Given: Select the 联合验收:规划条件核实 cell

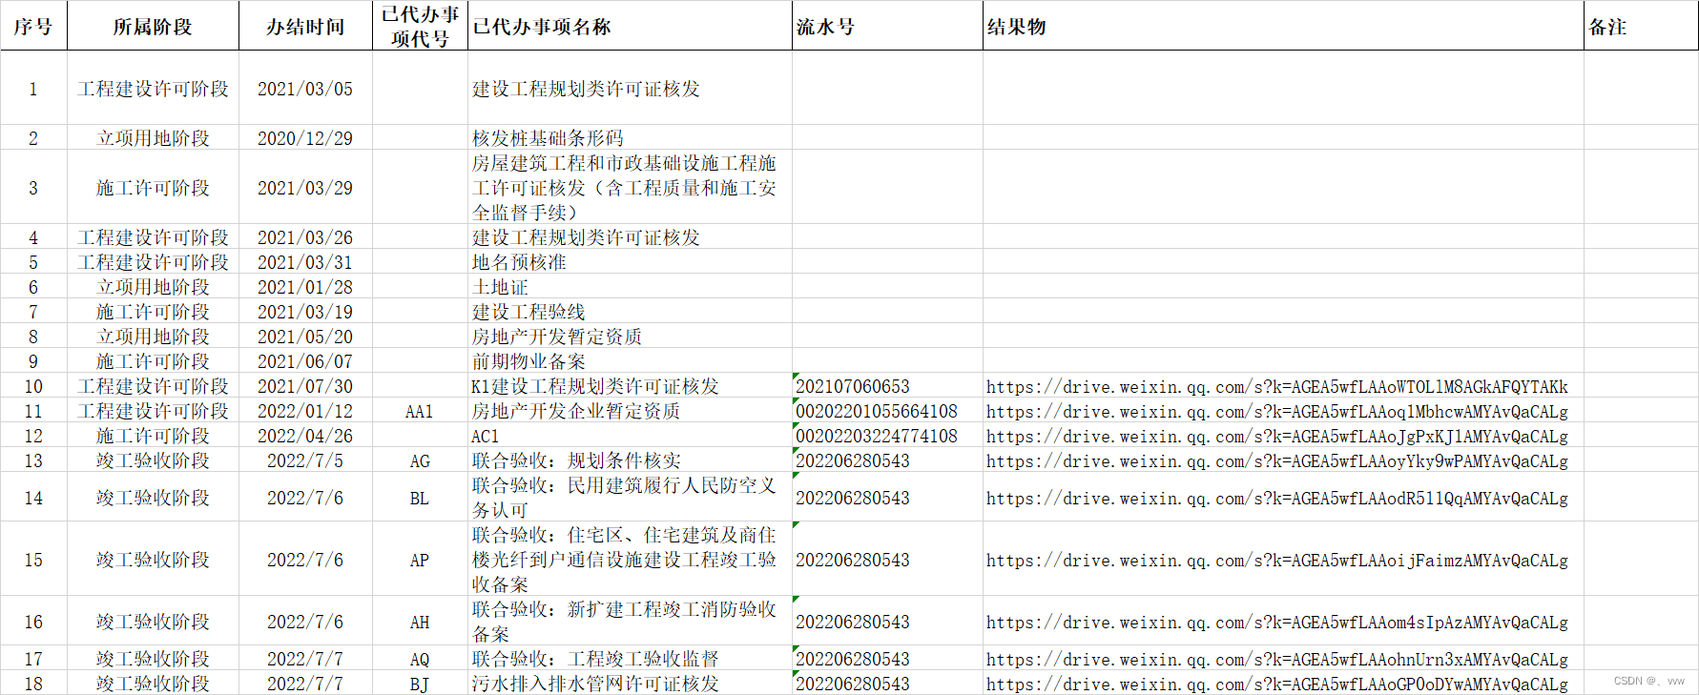Looking at the screenshot, I should pos(630,460).
